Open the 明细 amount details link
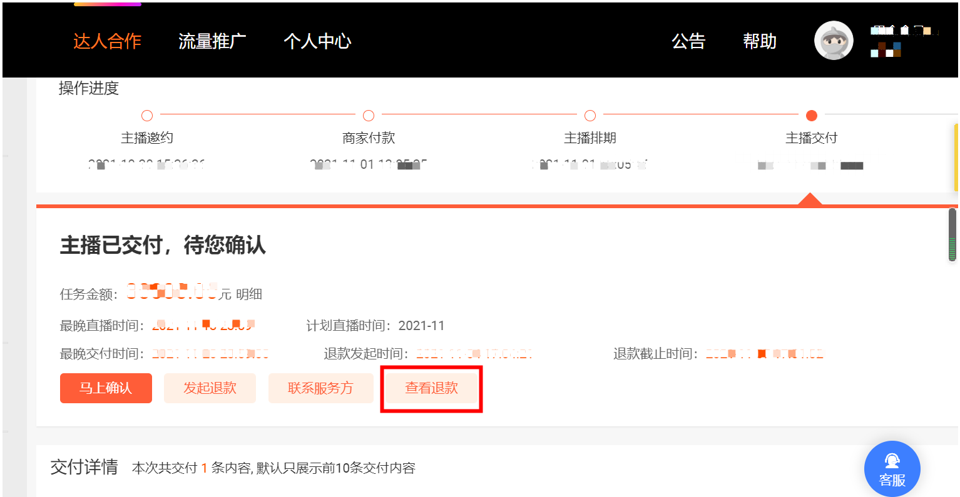This screenshot has height=497, width=960. pyautogui.click(x=249, y=294)
